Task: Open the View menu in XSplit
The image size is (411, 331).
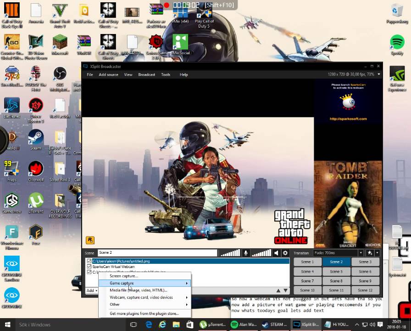Action: click(128, 74)
